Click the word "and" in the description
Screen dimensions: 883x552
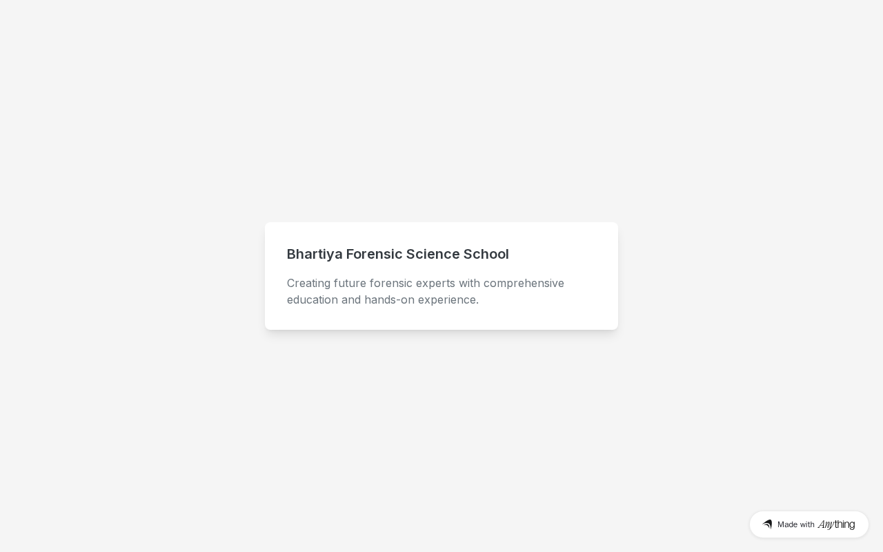[x=351, y=299]
